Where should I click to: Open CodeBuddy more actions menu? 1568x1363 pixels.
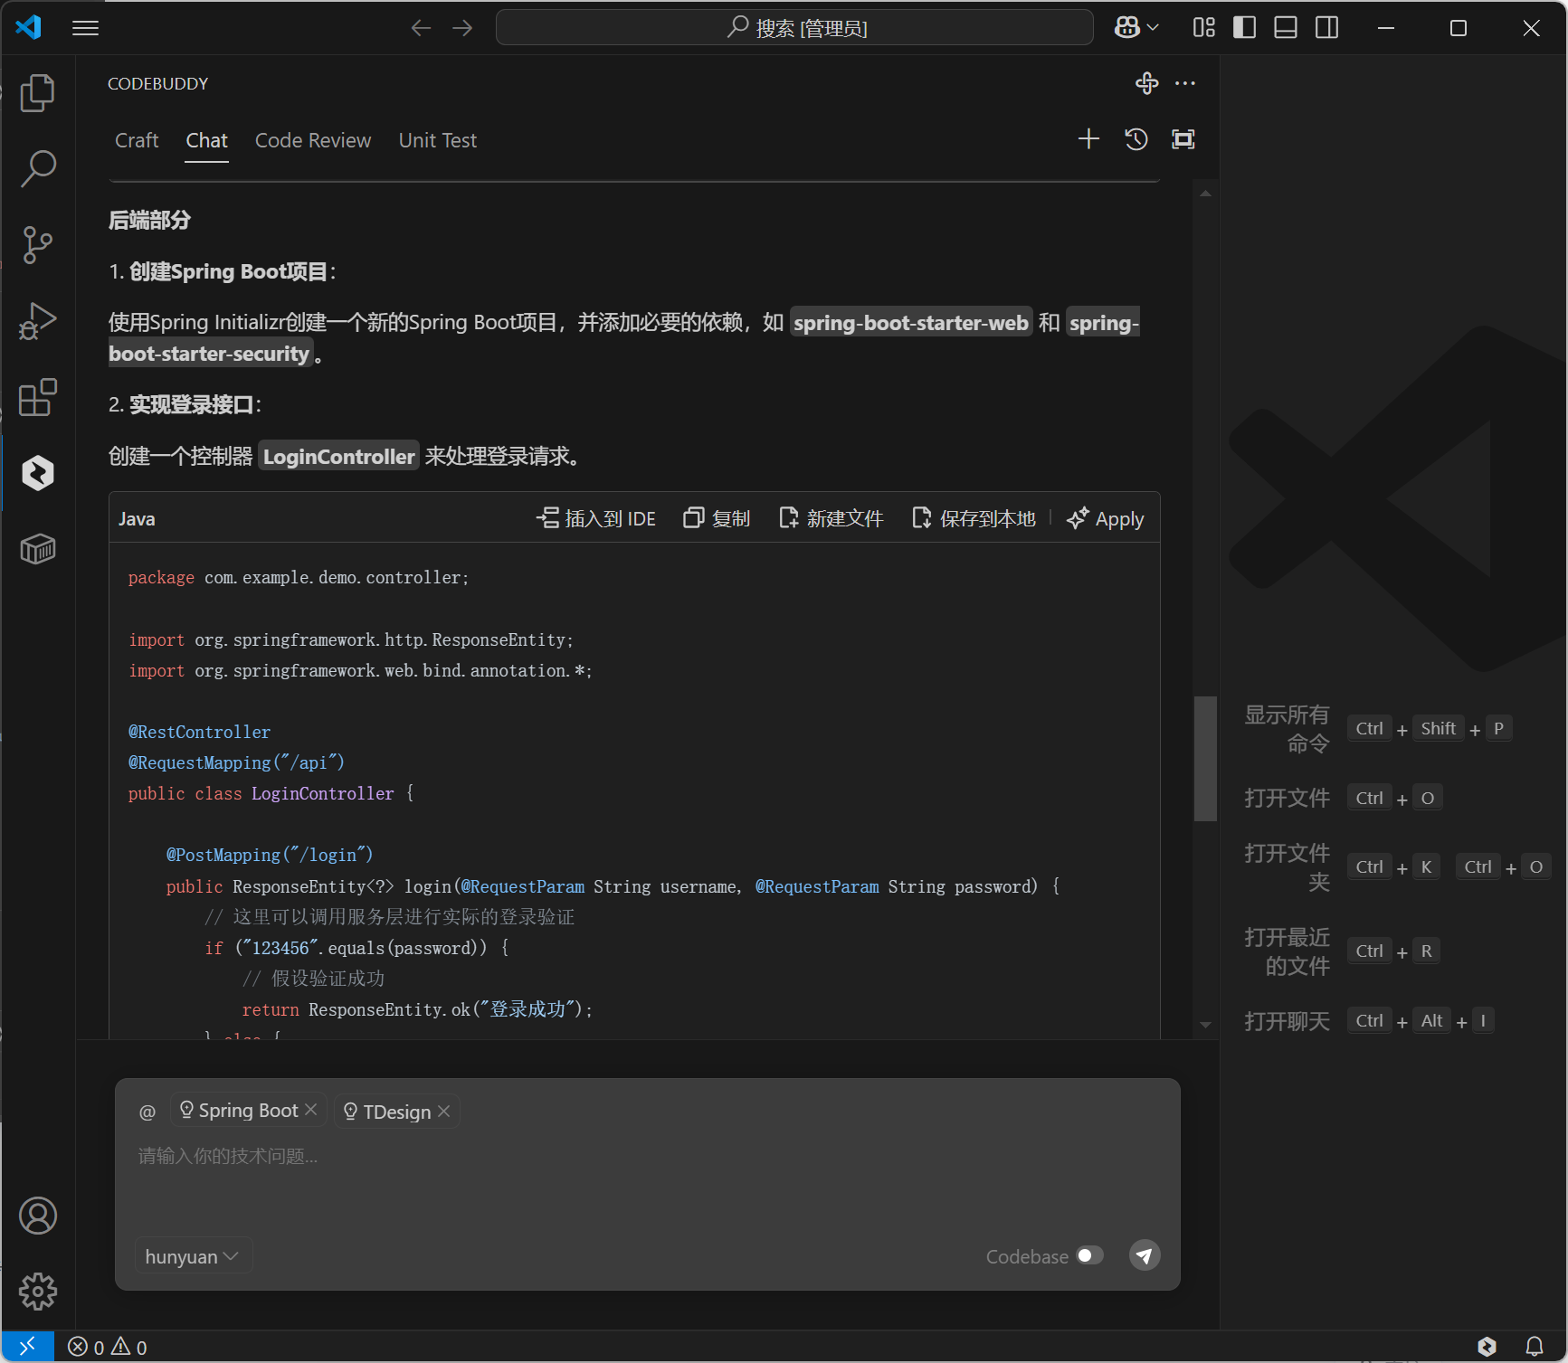1184,83
